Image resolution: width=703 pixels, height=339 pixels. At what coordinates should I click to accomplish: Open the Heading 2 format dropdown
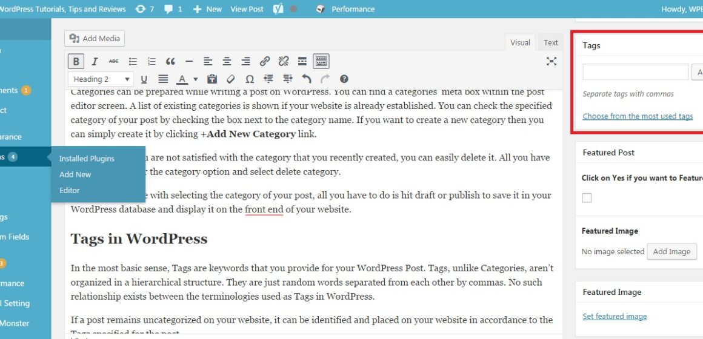[101, 79]
